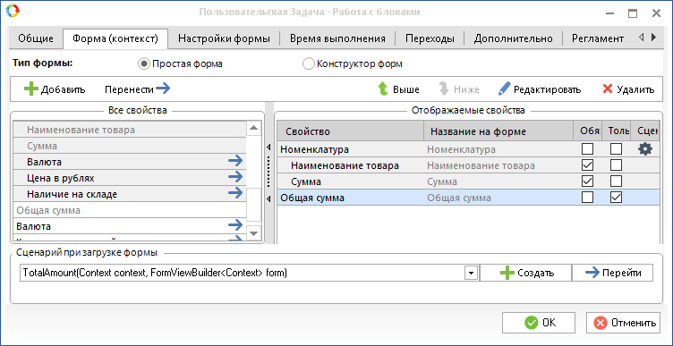Click the red cross Удалить icon

click(x=607, y=89)
